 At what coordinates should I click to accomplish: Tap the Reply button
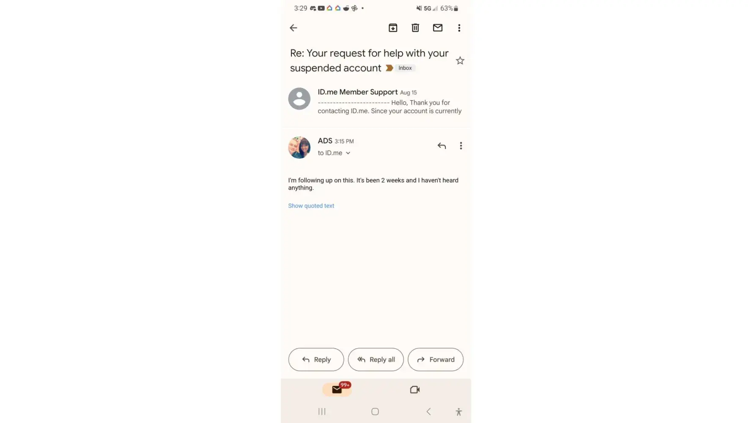(x=316, y=360)
